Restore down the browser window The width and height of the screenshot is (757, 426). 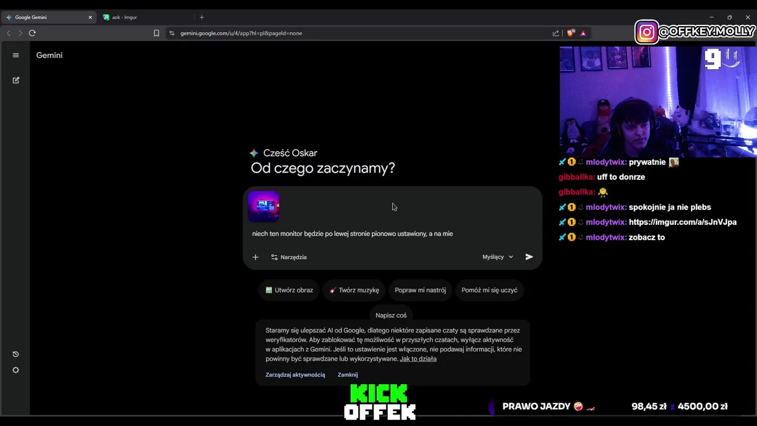(730, 17)
